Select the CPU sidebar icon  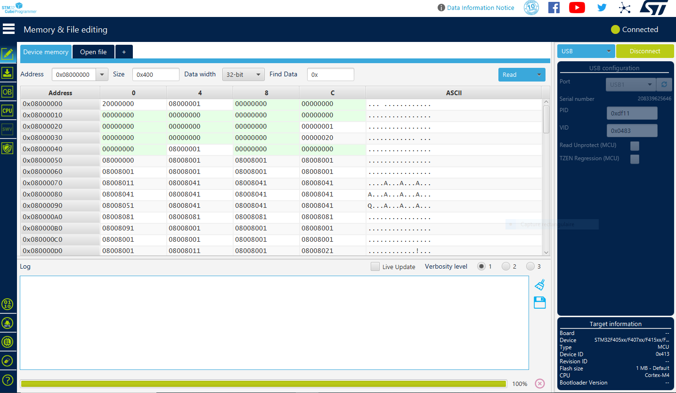pyautogui.click(x=8, y=111)
